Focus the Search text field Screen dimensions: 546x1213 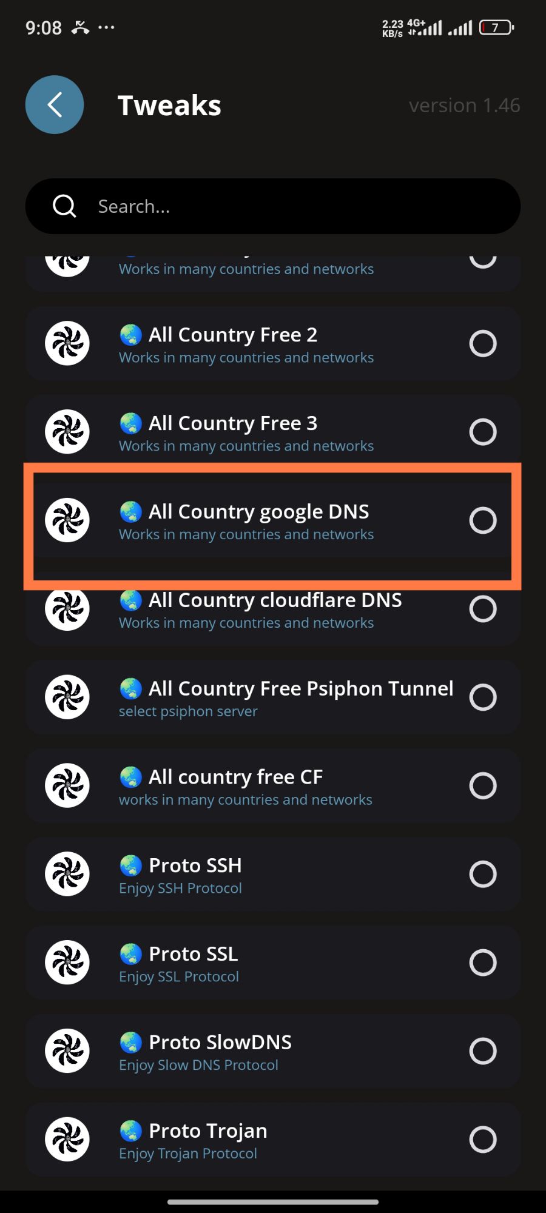pyautogui.click(x=291, y=206)
